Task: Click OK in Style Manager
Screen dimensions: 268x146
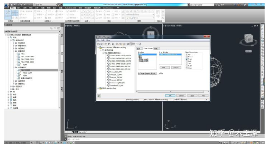Action: pos(170,96)
